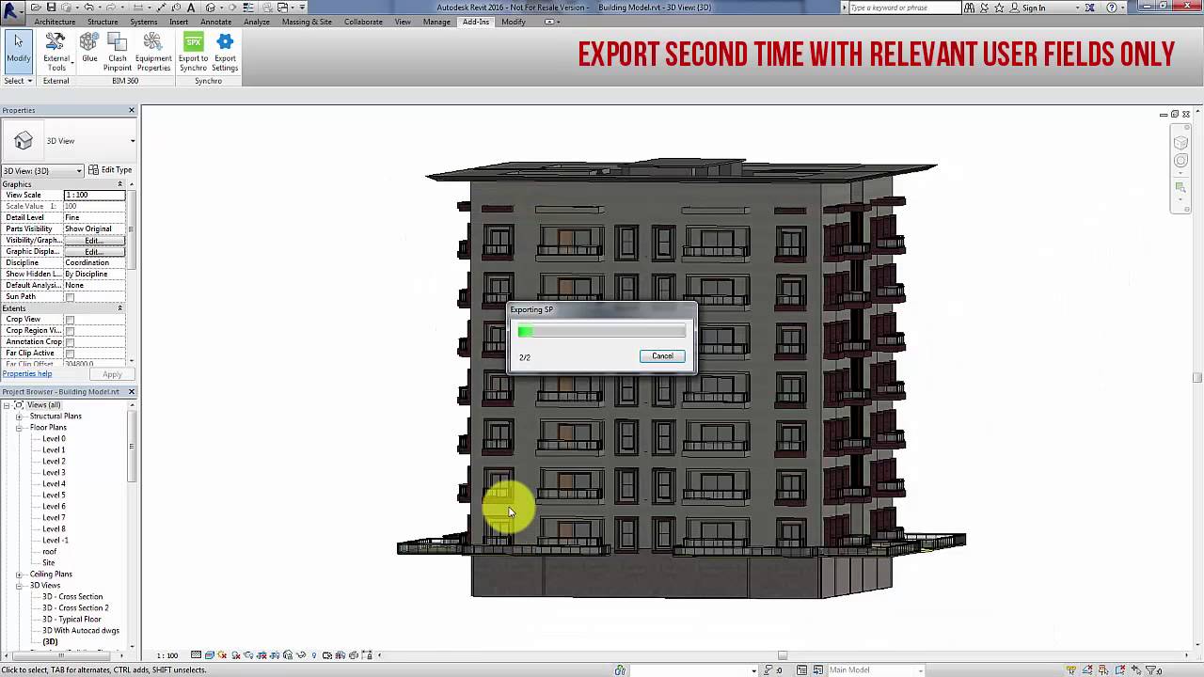
Task: Open the Structure ribbon tab
Action: [103, 22]
